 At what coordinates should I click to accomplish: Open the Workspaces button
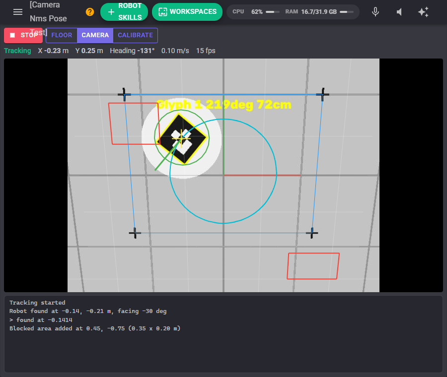[187, 12]
